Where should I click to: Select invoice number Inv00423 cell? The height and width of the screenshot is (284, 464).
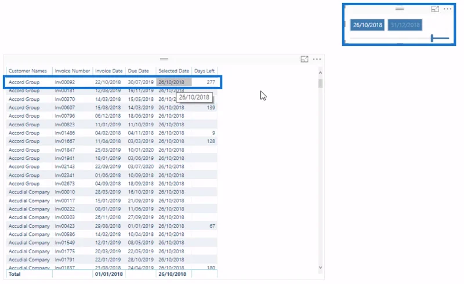(x=64, y=226)
